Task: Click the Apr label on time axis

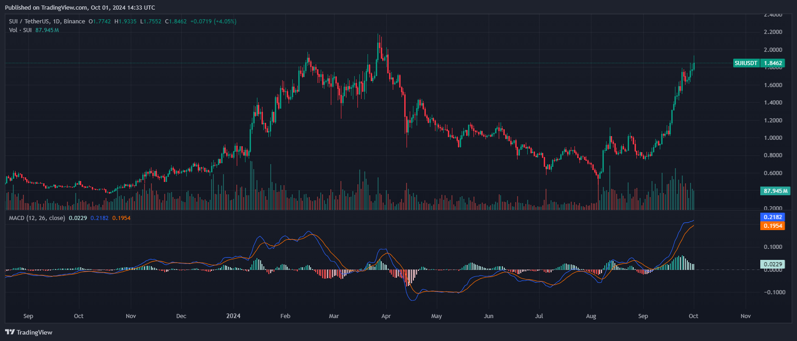Action: click(386, 316)
